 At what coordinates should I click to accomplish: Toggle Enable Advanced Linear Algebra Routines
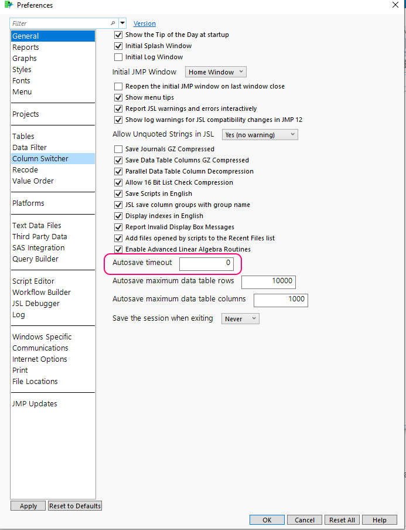(x=118, y=249)
